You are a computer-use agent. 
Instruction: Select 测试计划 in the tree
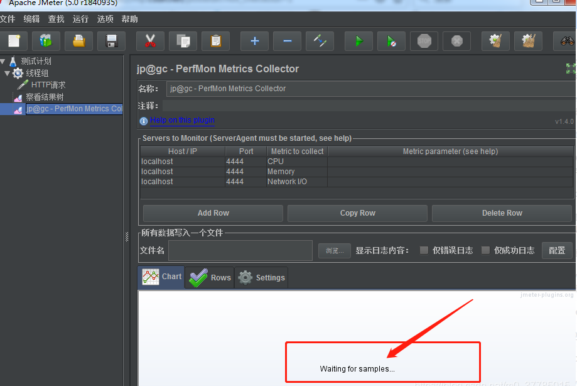[x=36, y=61]
